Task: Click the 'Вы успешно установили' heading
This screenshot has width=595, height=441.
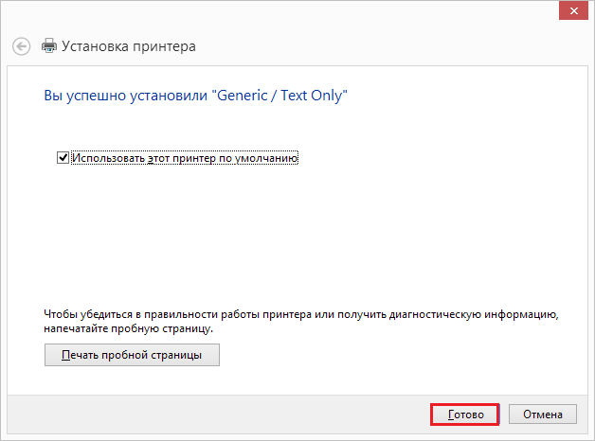Action: point(126,96)
